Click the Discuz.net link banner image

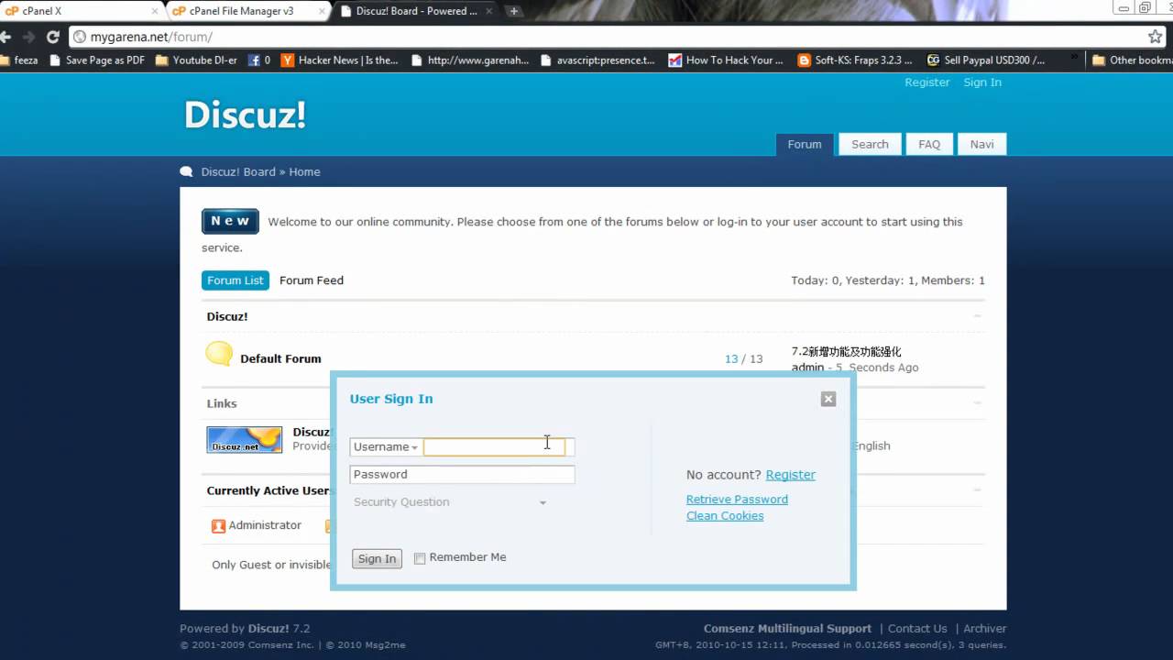coord(245,439)
